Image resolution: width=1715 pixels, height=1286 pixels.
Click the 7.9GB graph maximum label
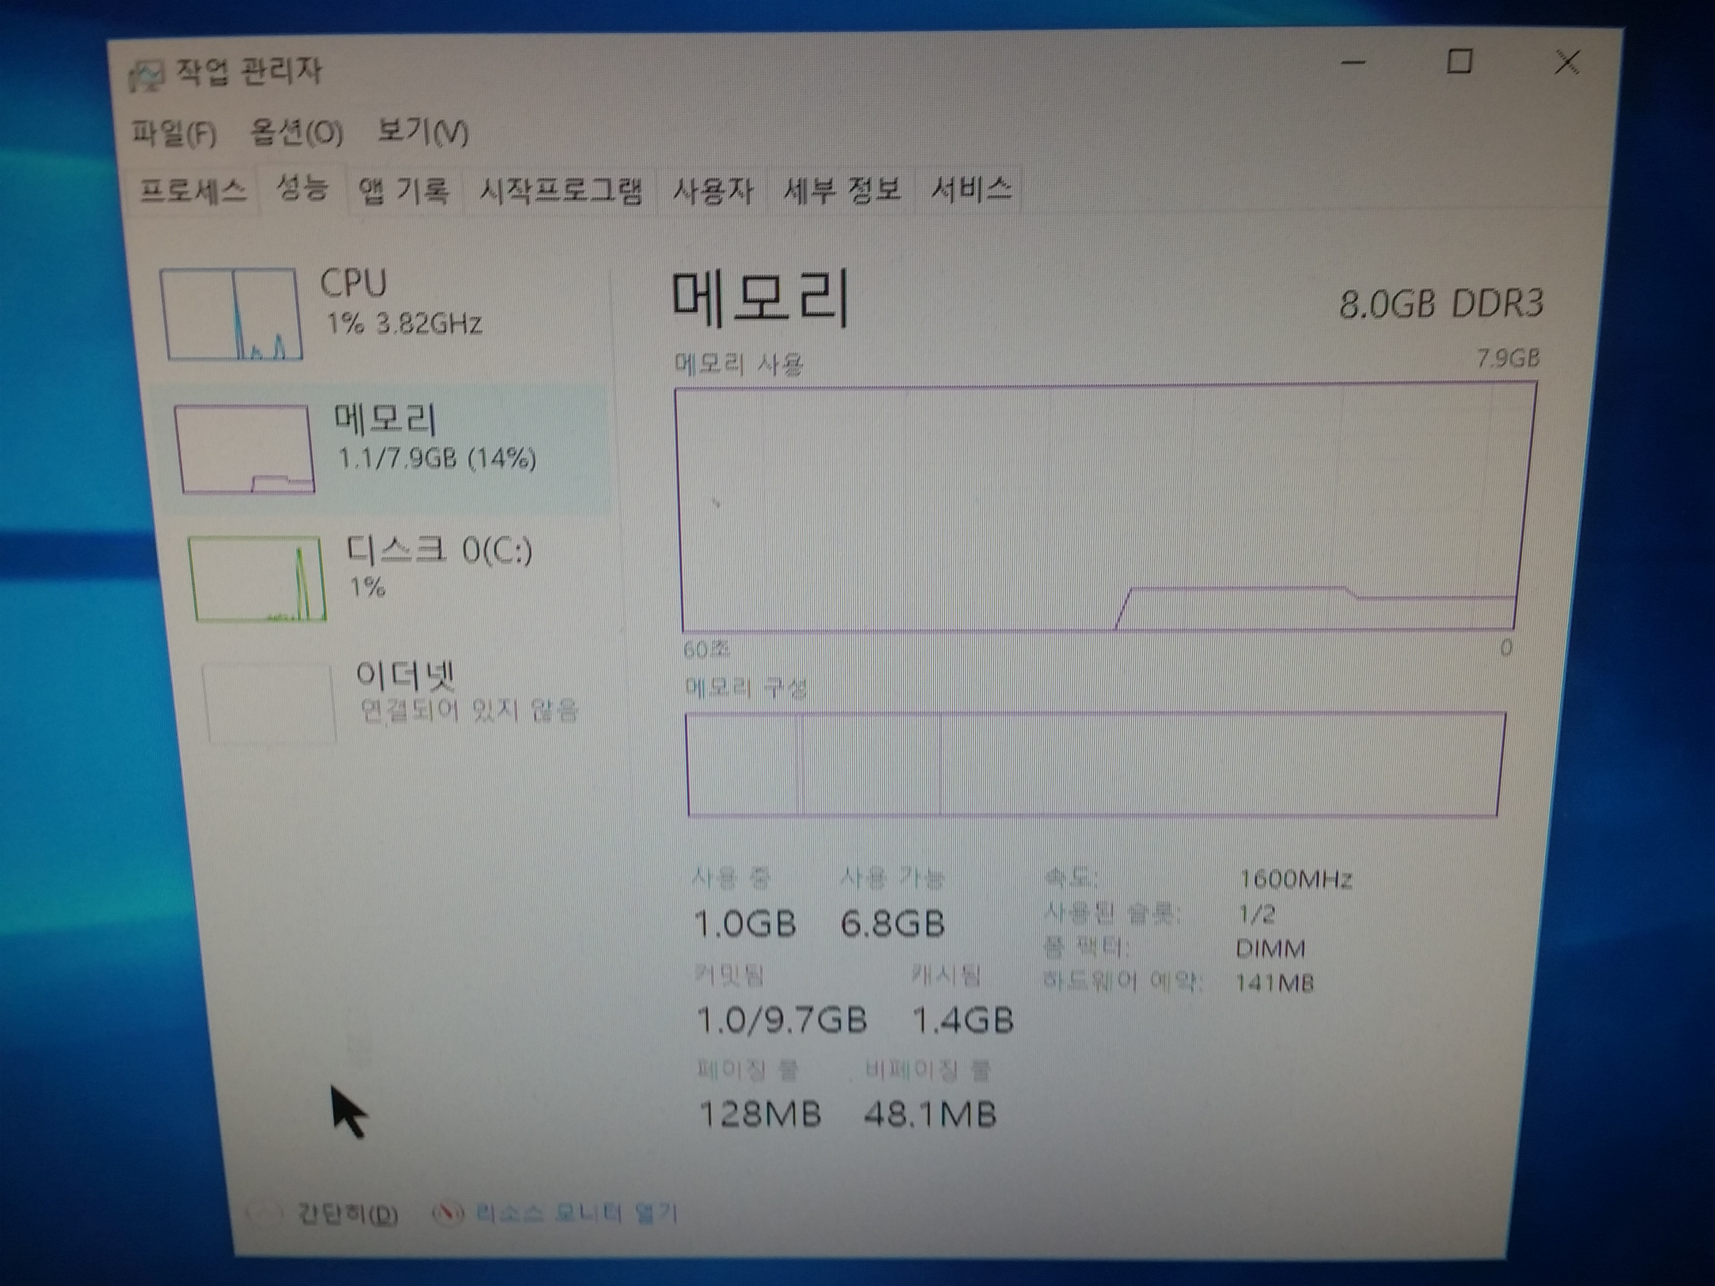click(1508, 358)
